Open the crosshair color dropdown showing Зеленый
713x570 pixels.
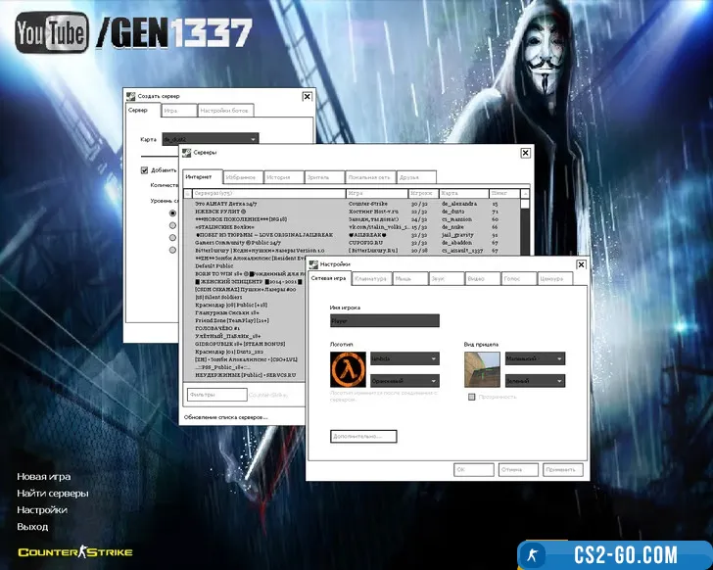[532, 380]
